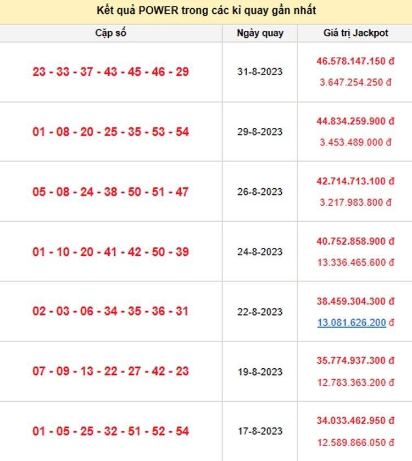This screenshot has width=412, height=461.
Task: Click the draw date 29-8-2023
Action: click(x=260, y=132)
